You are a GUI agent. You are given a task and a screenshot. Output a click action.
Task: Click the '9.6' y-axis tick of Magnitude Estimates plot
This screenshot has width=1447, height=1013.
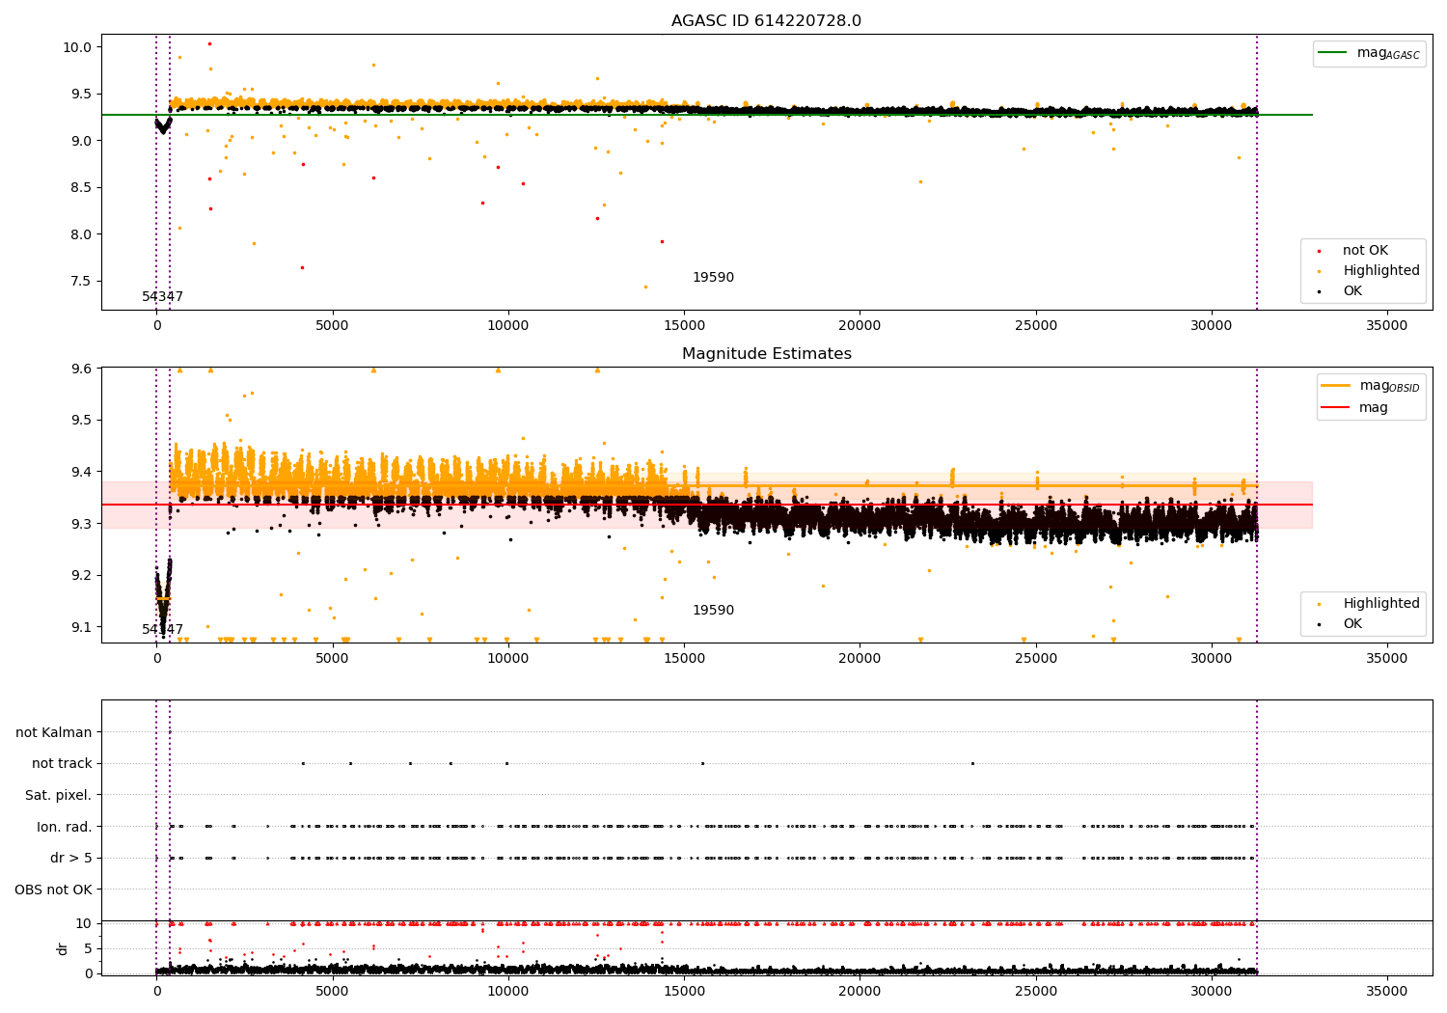[x=82, y=369]
